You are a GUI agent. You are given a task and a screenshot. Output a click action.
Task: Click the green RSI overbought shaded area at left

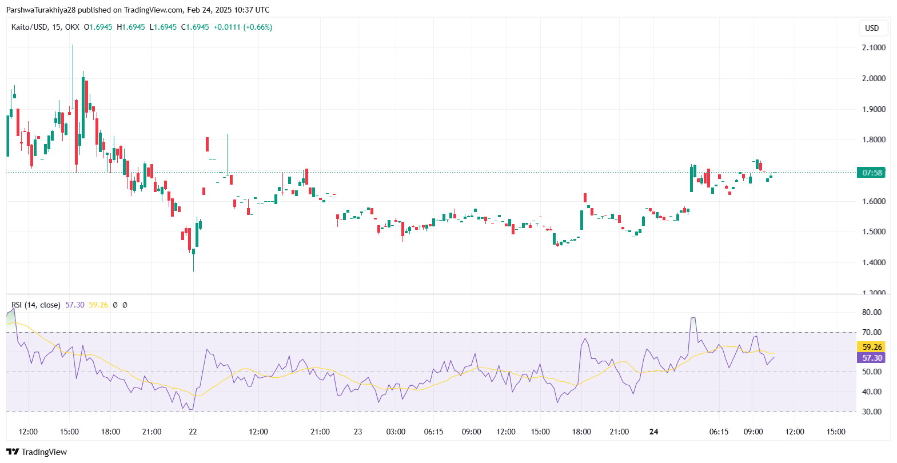click(x=10, y=318)
